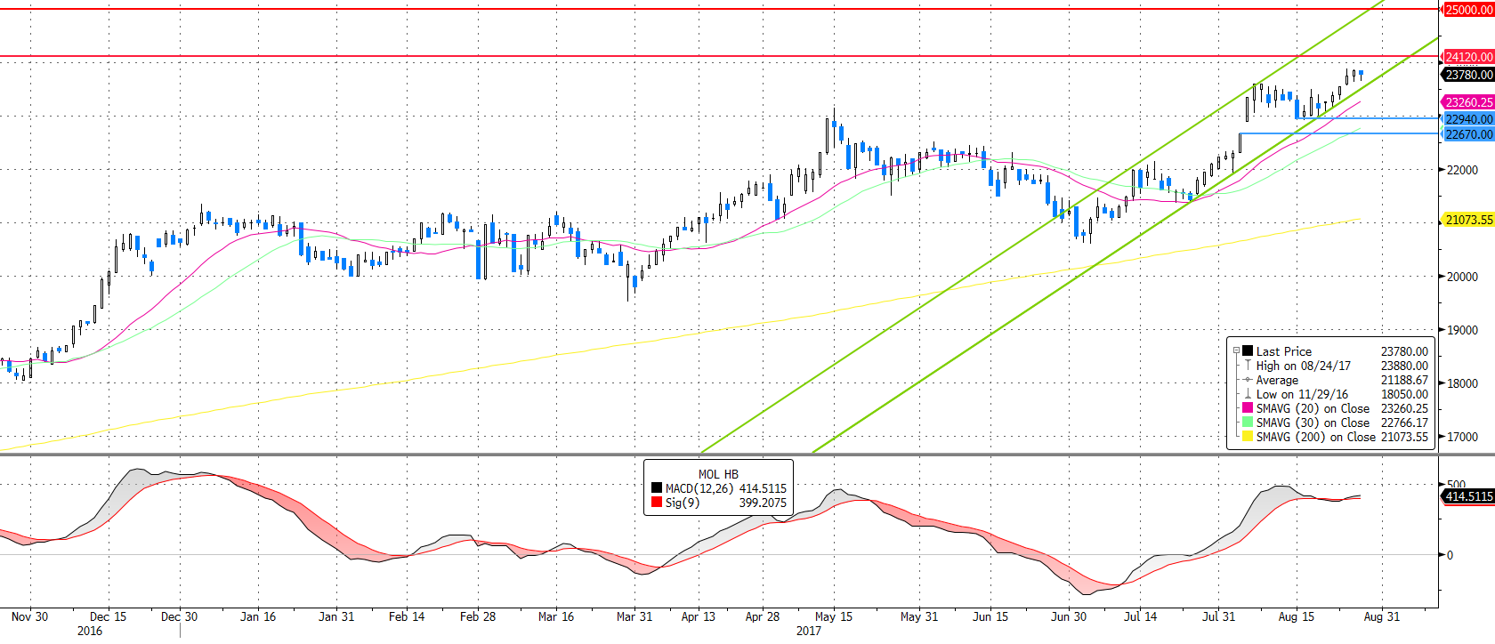Click the 23880.00 high value in legend
1495x644 pixels.
(x=1404, y=366)
